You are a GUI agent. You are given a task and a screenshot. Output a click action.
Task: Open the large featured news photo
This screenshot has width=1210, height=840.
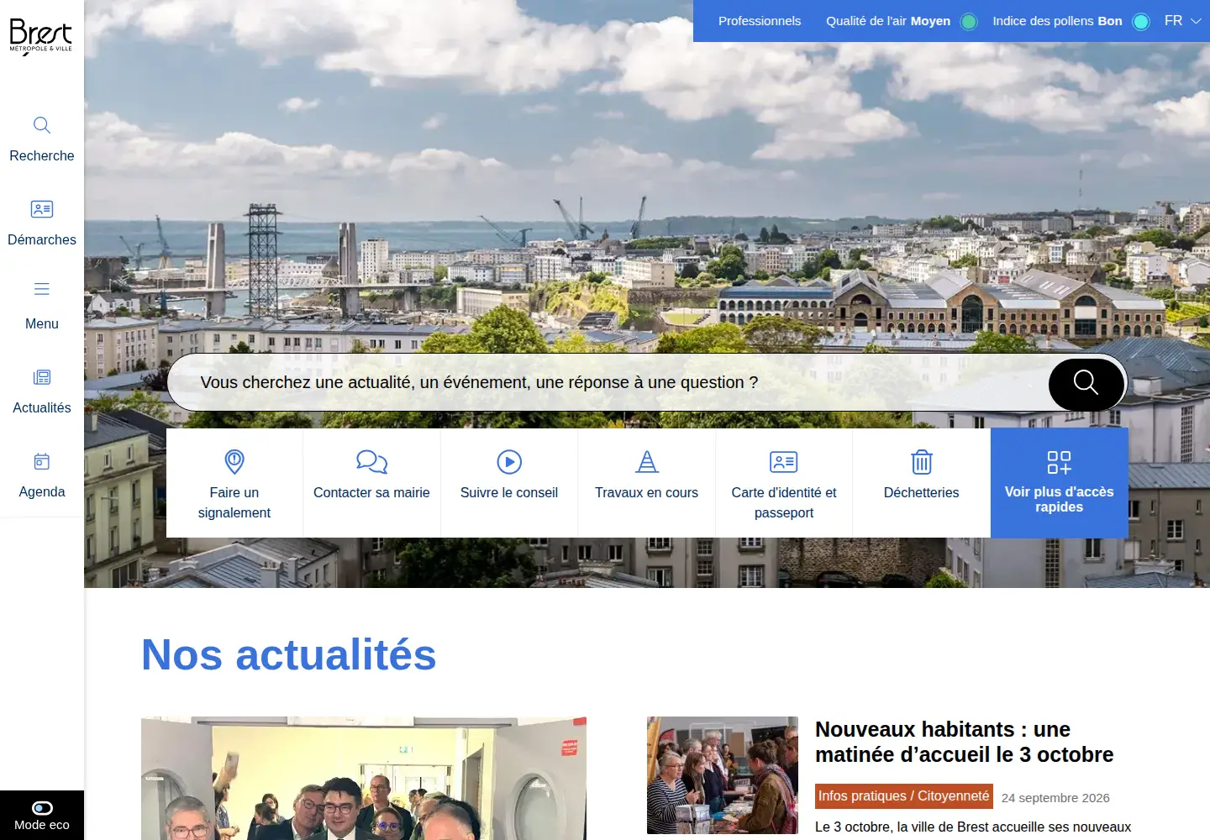pos(364,778)
